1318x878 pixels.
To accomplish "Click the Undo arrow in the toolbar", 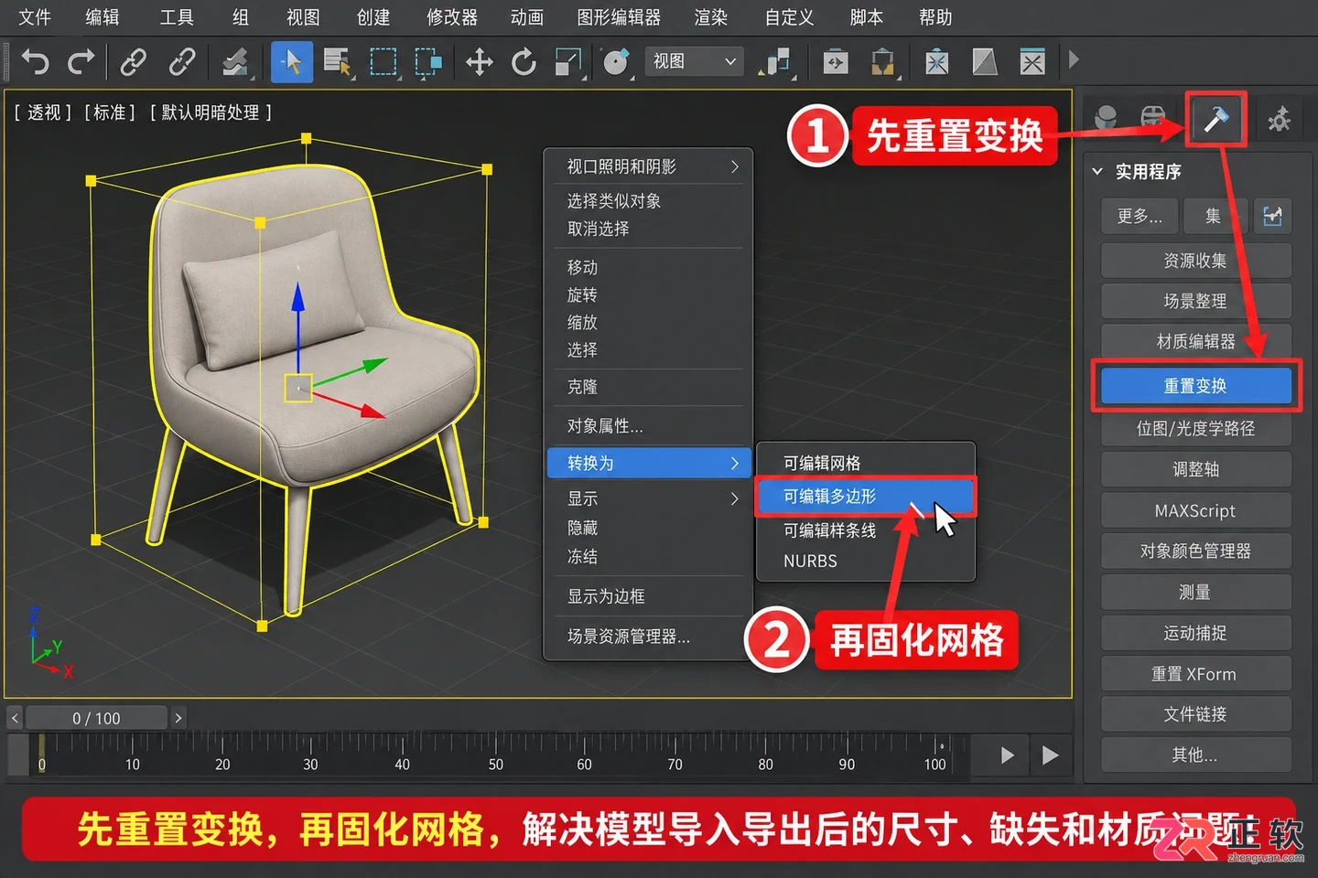I will (35, 62).
